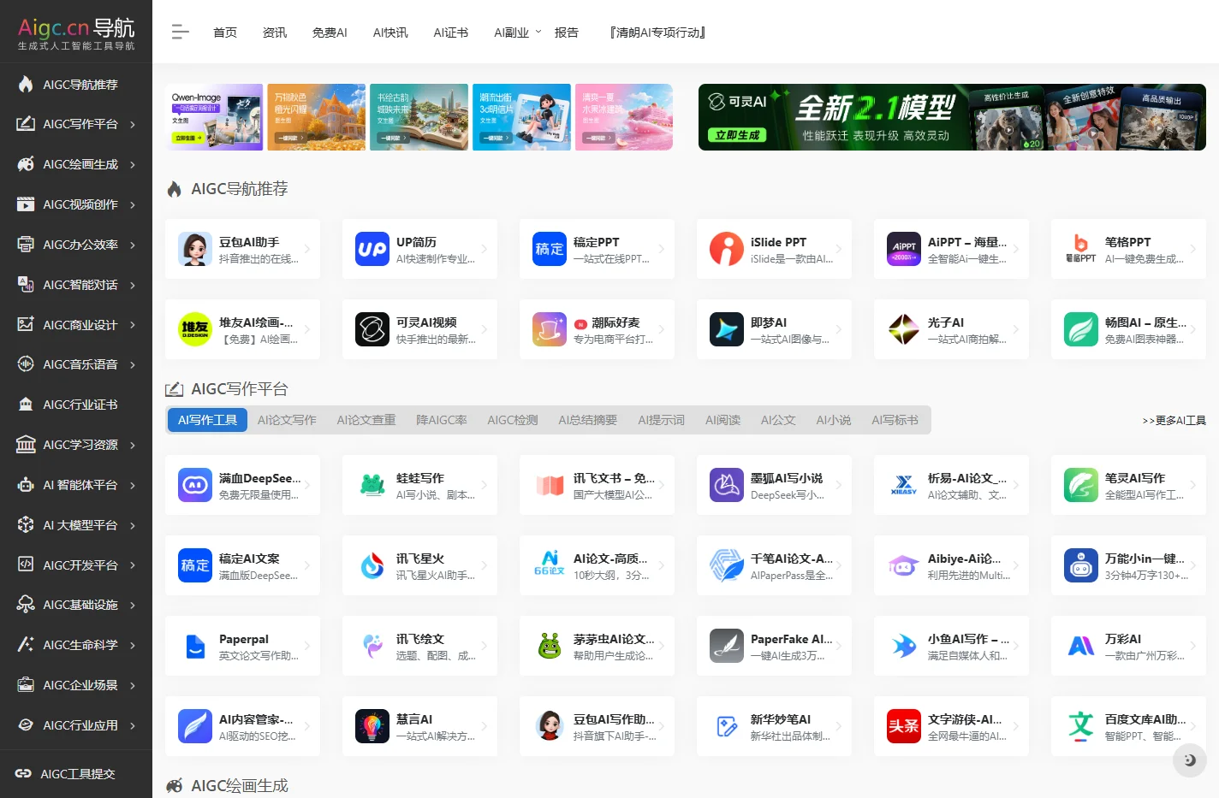Select the 降AIGC率 tab
1219x798 pixels.
pyautogui.click(x=442, y=420)
